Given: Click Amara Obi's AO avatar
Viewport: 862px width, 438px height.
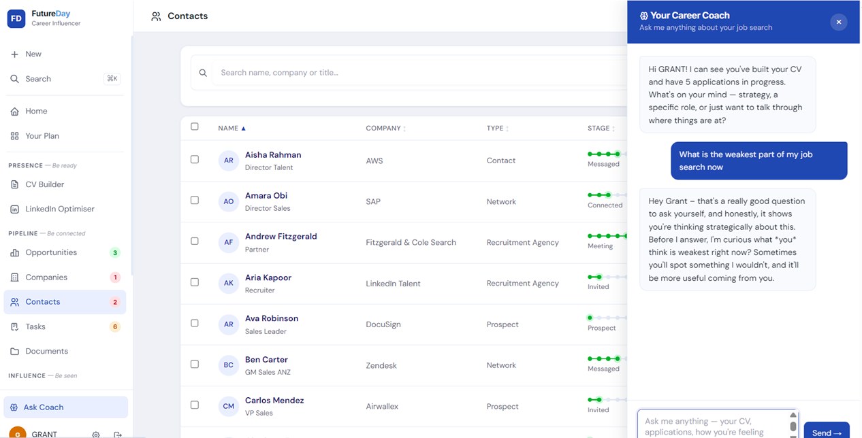Looking at the screenshot, I should pos(229,202).
